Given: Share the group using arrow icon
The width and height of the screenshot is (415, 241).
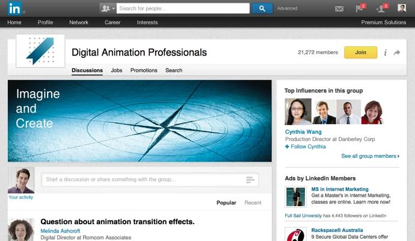Looking at the screenshot, I should [x=397, y=52].
